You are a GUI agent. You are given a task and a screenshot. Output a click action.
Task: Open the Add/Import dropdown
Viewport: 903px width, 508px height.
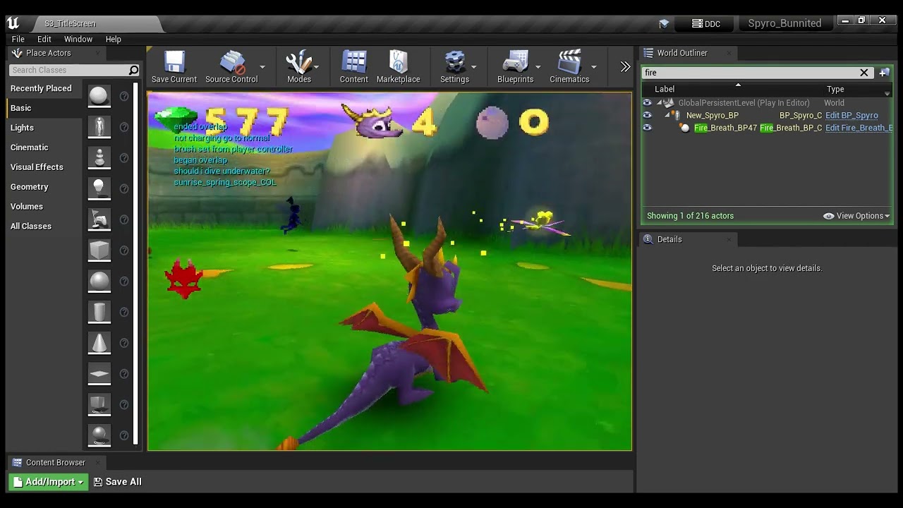(49, 482)
